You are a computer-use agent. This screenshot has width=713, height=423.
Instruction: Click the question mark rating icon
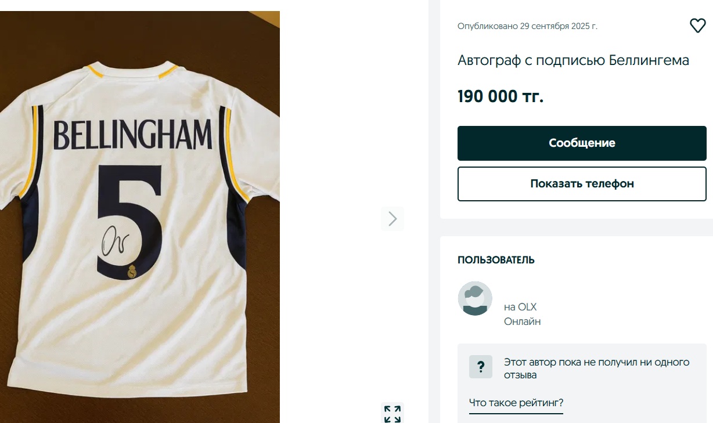coord(480,367)
